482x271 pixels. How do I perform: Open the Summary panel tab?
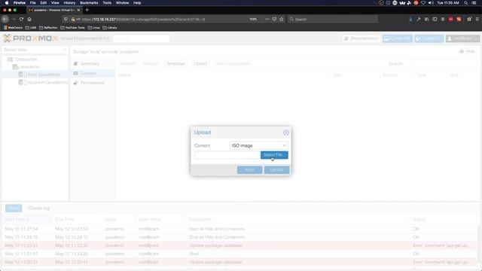[x=90, y=63]
